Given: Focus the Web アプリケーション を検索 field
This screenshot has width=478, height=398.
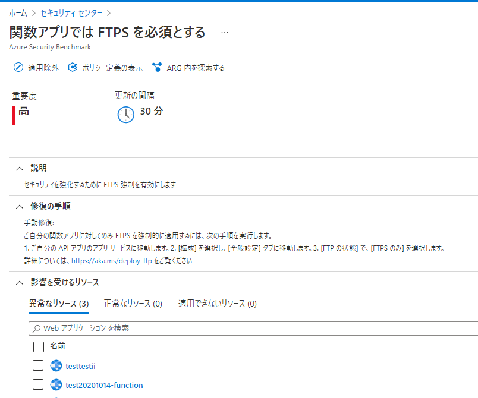Looking at the screenshot, I should coord(253,328).
